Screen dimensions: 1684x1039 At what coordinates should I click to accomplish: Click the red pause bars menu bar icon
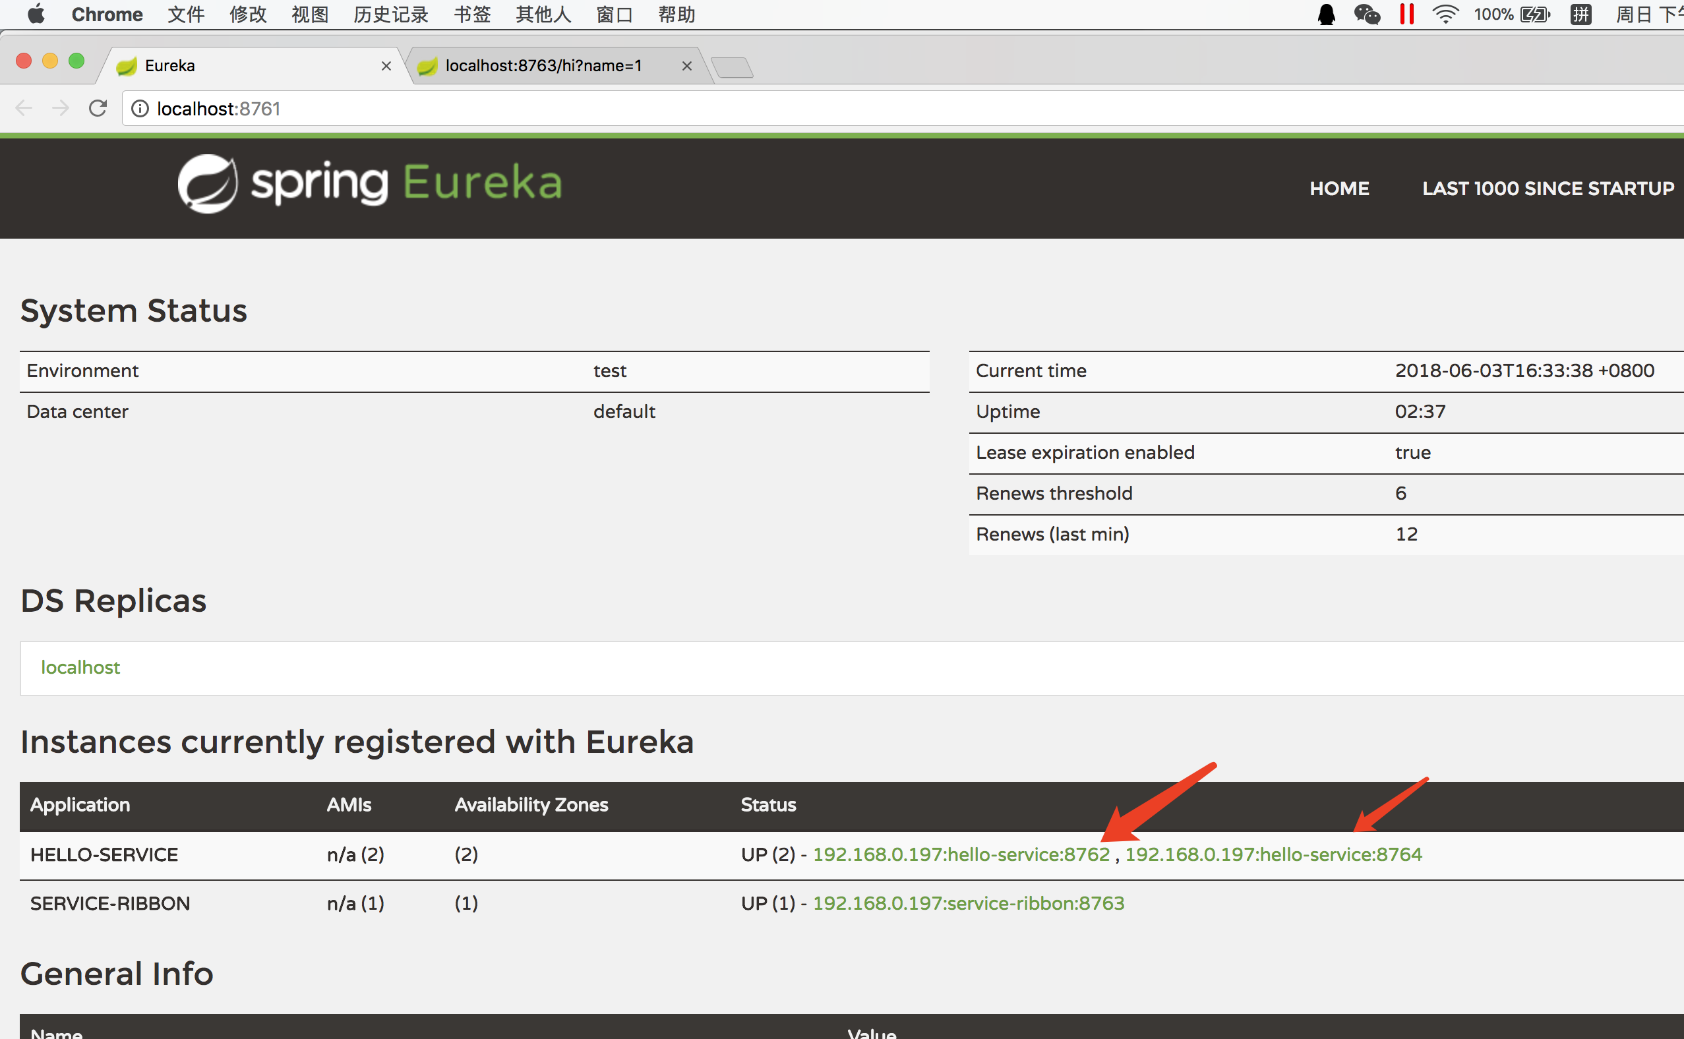tap(1406, 15)
